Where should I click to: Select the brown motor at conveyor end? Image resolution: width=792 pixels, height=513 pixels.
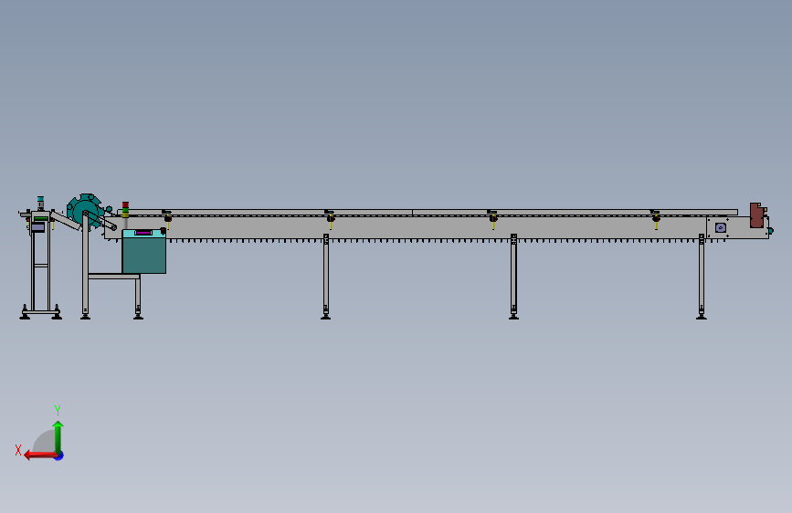(756, 215)
